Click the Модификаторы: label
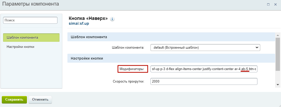Viewport: 281px width, 107px height. [x=133, y=69]
